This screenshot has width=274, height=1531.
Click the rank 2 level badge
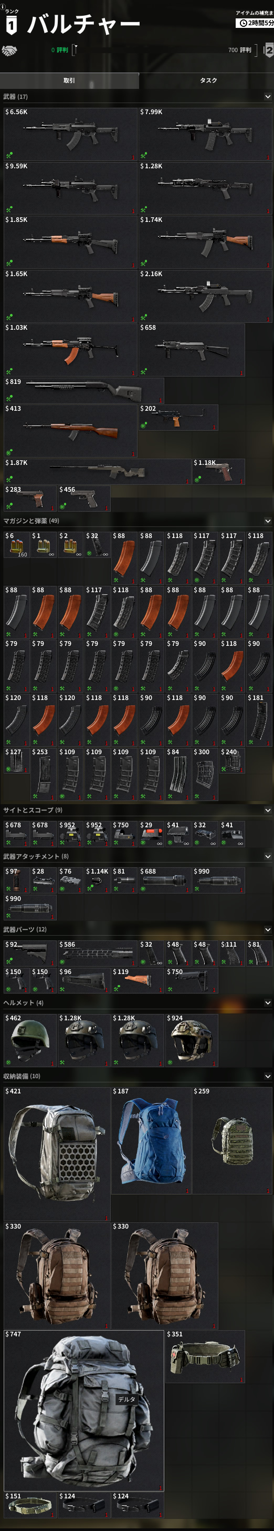point(269,50)
